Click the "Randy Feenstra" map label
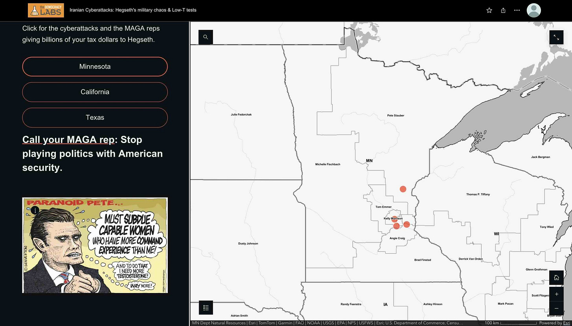 [x=351, y=304]
